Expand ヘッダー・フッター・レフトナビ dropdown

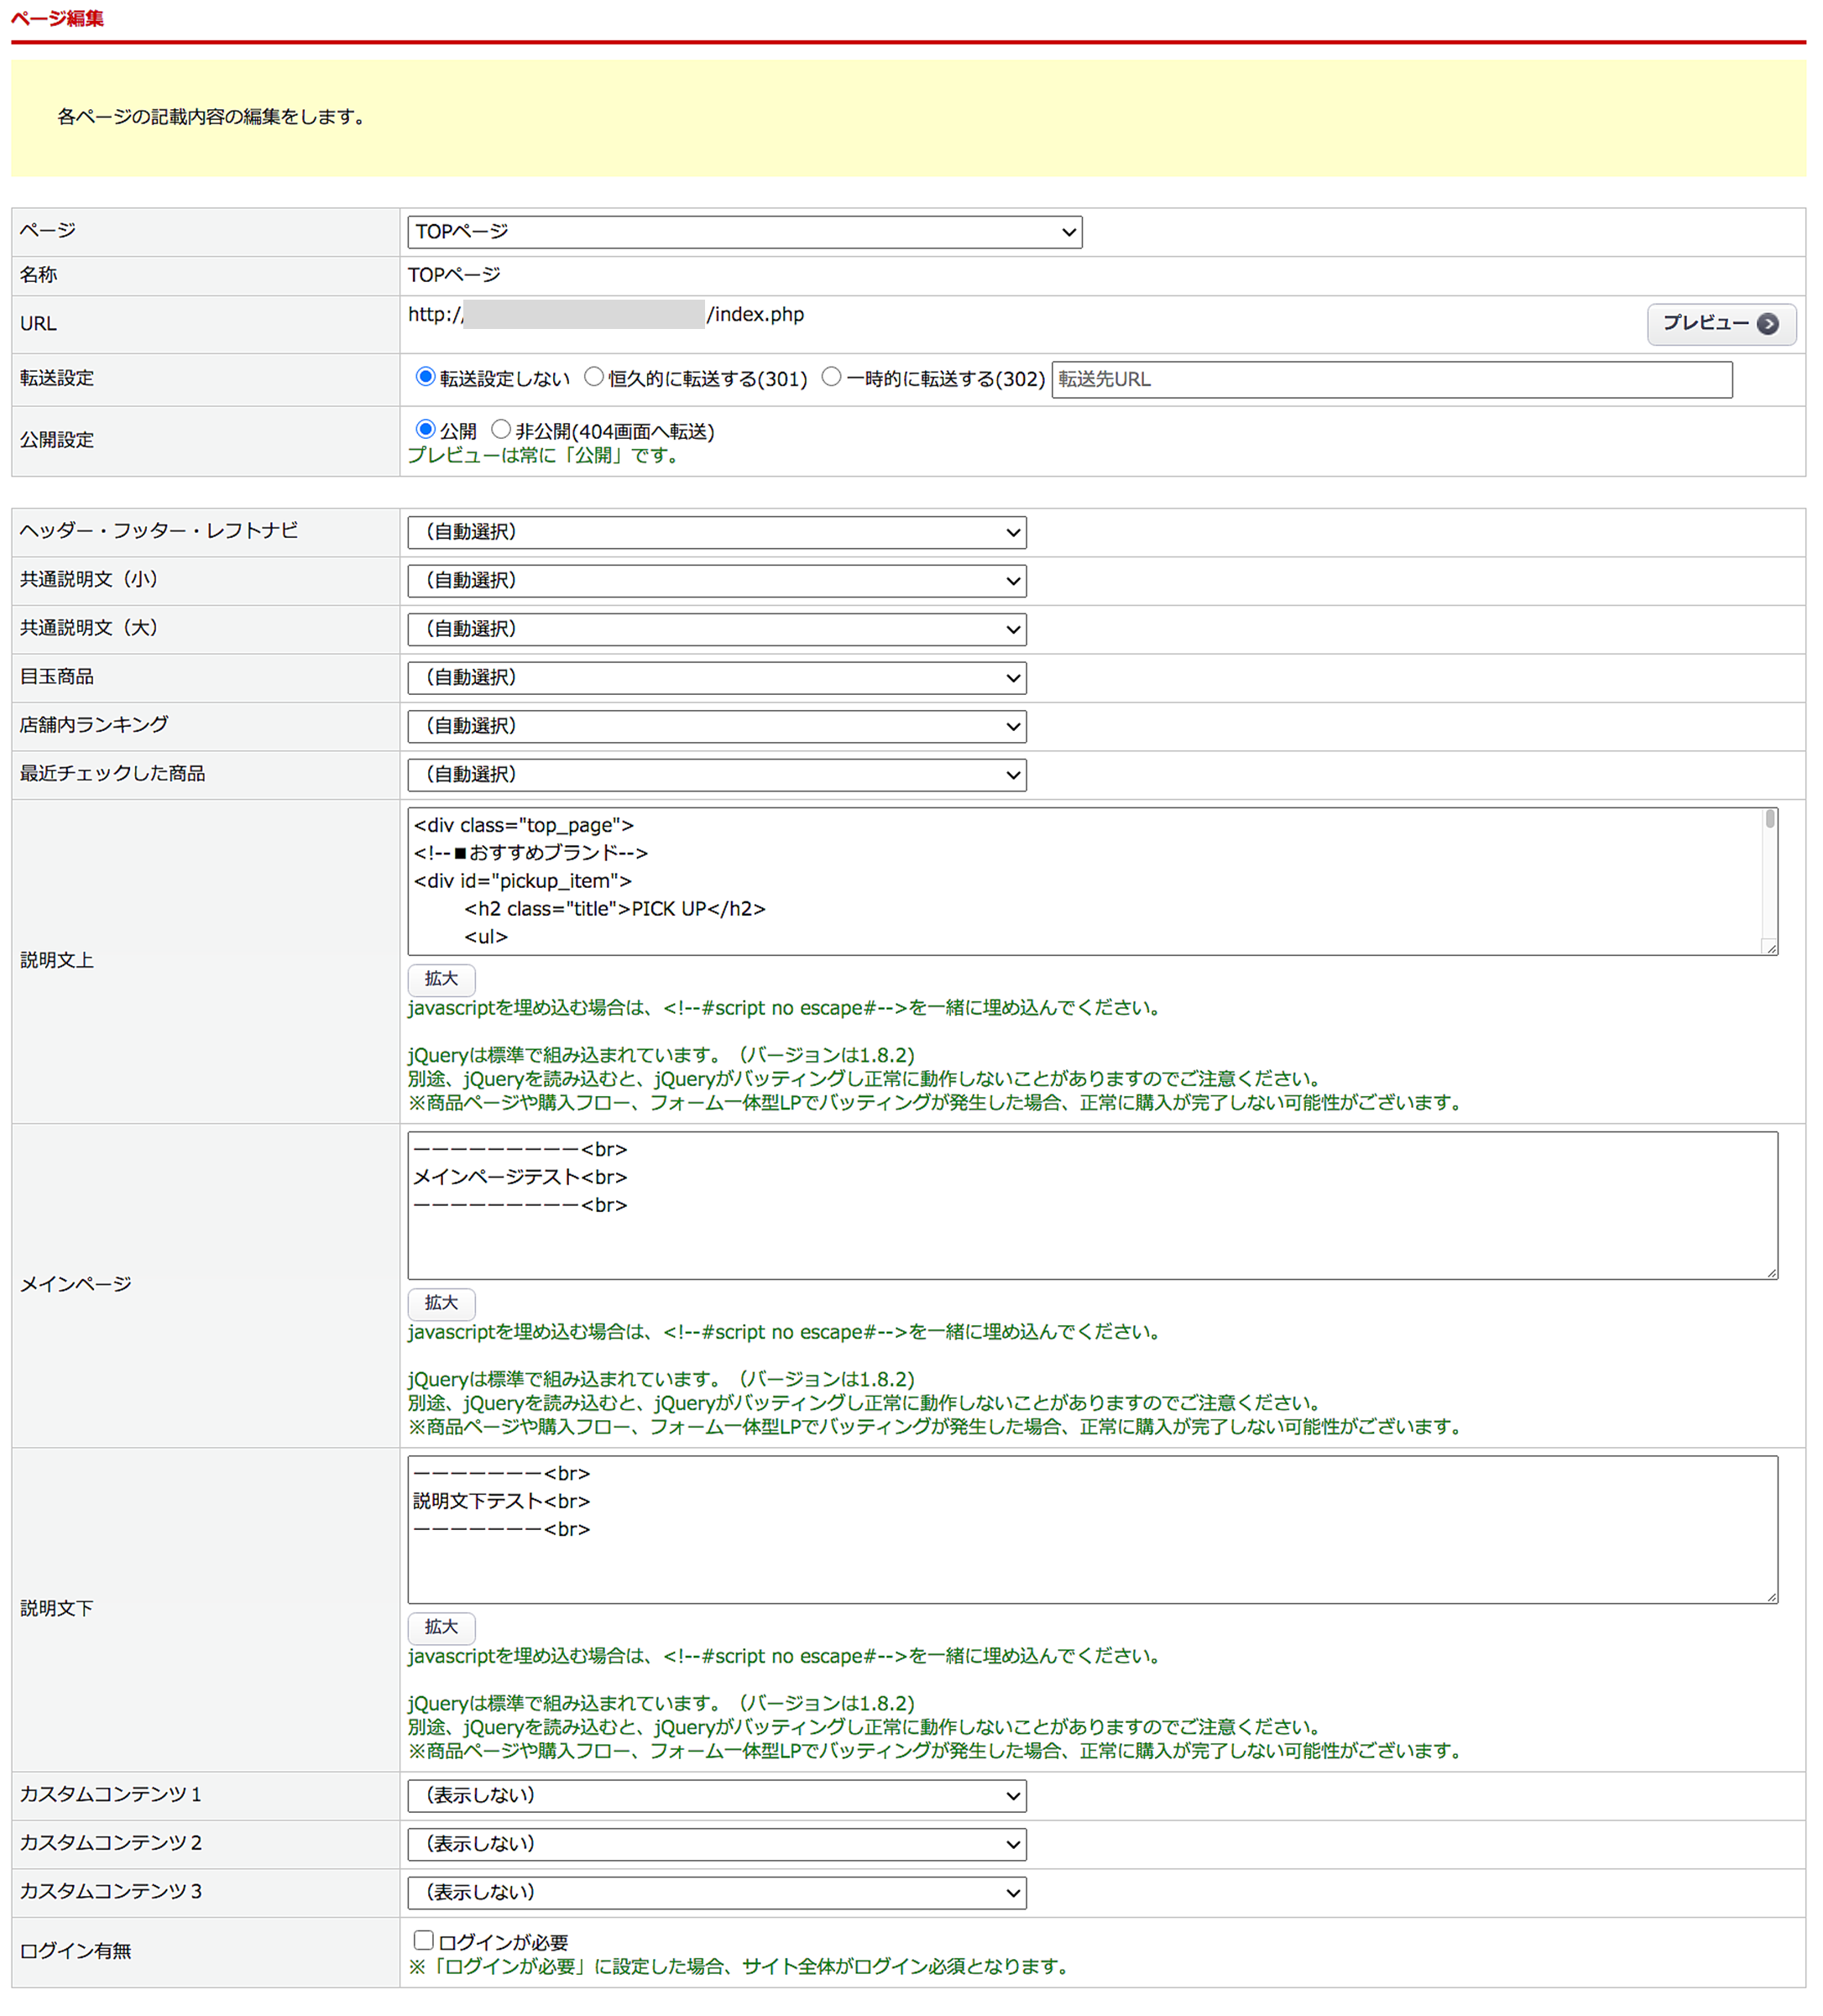point(716,533)
